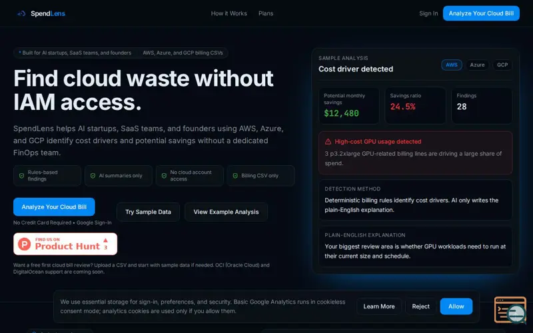Click the hero Analyze Your Cloud Bill button
The height and width of the screenshot is (333, 533).
(54, 206)
